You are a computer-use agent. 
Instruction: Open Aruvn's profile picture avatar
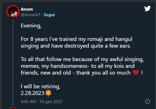pos(13,12)
